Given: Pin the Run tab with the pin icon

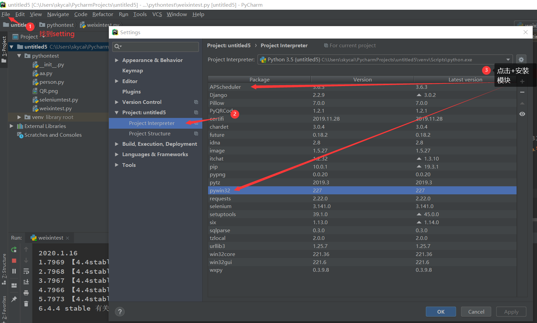Looking at the screenshot, I should [x=14, y=299].
